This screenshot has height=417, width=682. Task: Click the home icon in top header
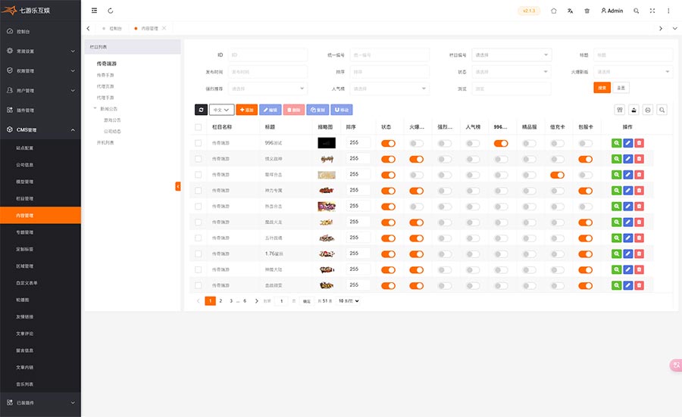[x=553, y=11]
